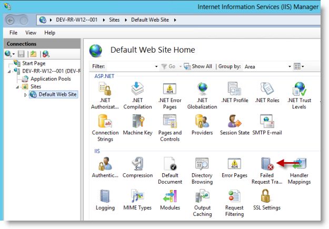Open .NET Error Pages feature
Screen dimensions: 329x229
(170, 95)
